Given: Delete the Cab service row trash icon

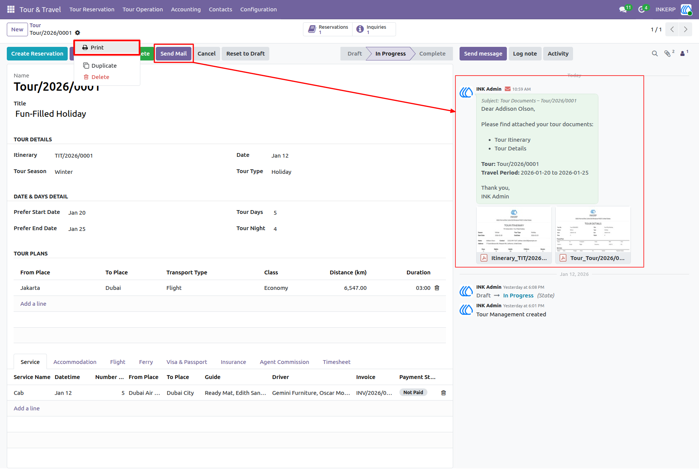Looking at the screenshot, I should (443, 393).
